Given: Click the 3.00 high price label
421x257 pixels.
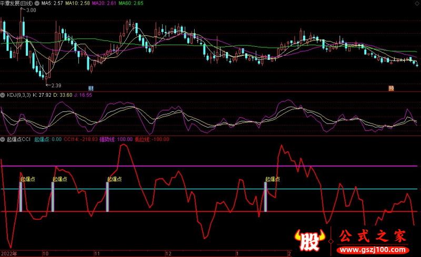Looking at the screenshot, I should (31, 11).
